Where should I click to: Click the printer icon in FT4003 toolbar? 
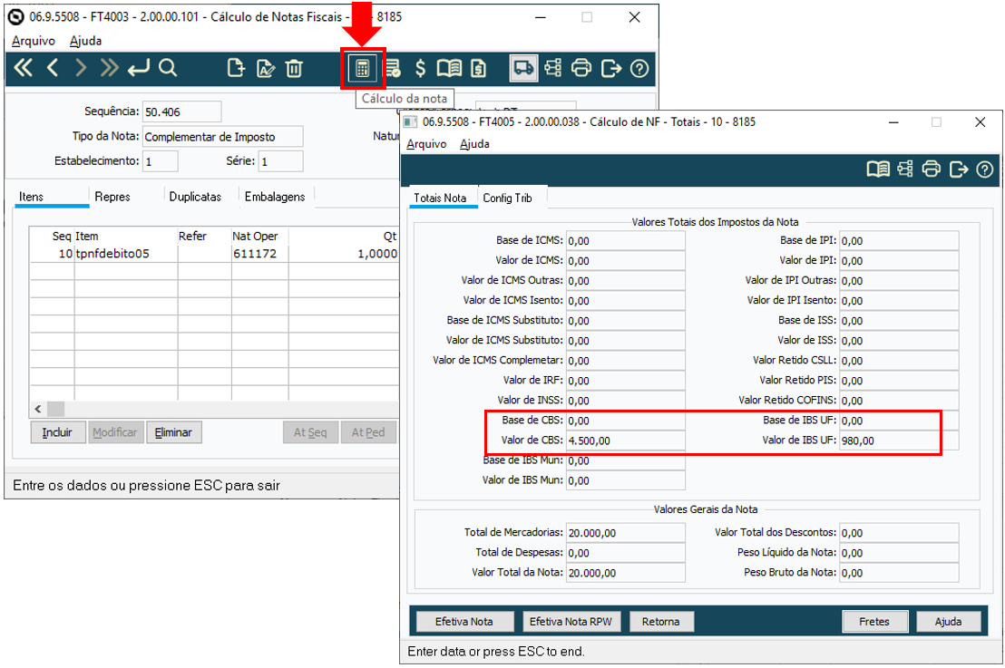coord(581,68)
